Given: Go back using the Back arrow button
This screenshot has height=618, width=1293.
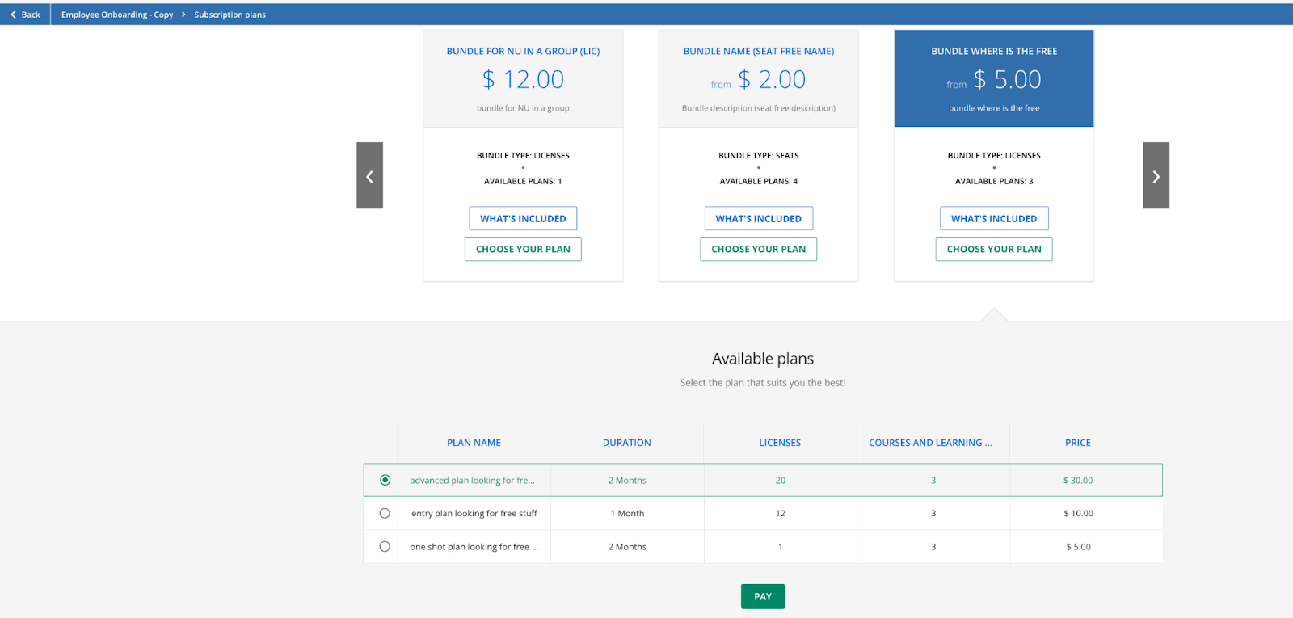Looking at the screenshot, I should pyautogui.click(x=25, y=15).
